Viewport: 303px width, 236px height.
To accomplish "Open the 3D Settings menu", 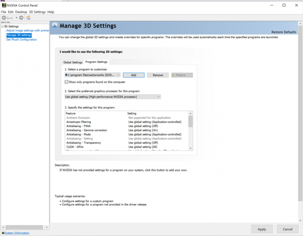I will [37, 11].
